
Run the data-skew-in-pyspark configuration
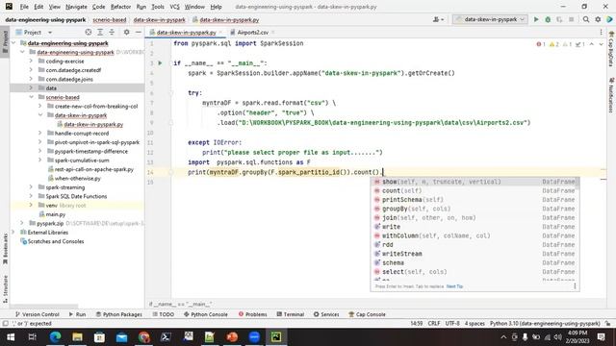click(x=536, y=19)
